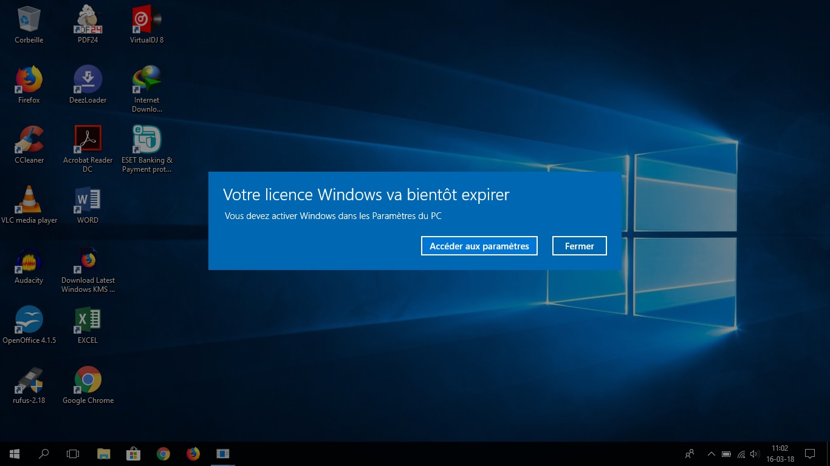Click Accéder aux paramètres button
Viewport: 830px width, 466px height.
pos(479,246)
